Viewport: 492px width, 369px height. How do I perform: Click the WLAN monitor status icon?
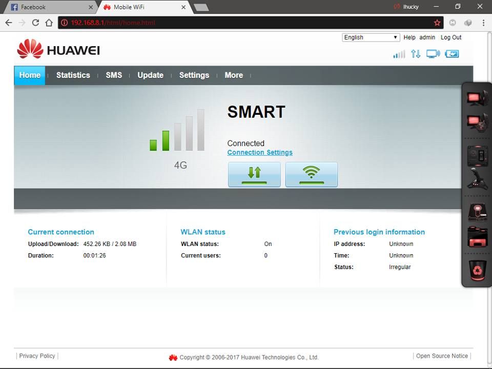pos(433,54)
